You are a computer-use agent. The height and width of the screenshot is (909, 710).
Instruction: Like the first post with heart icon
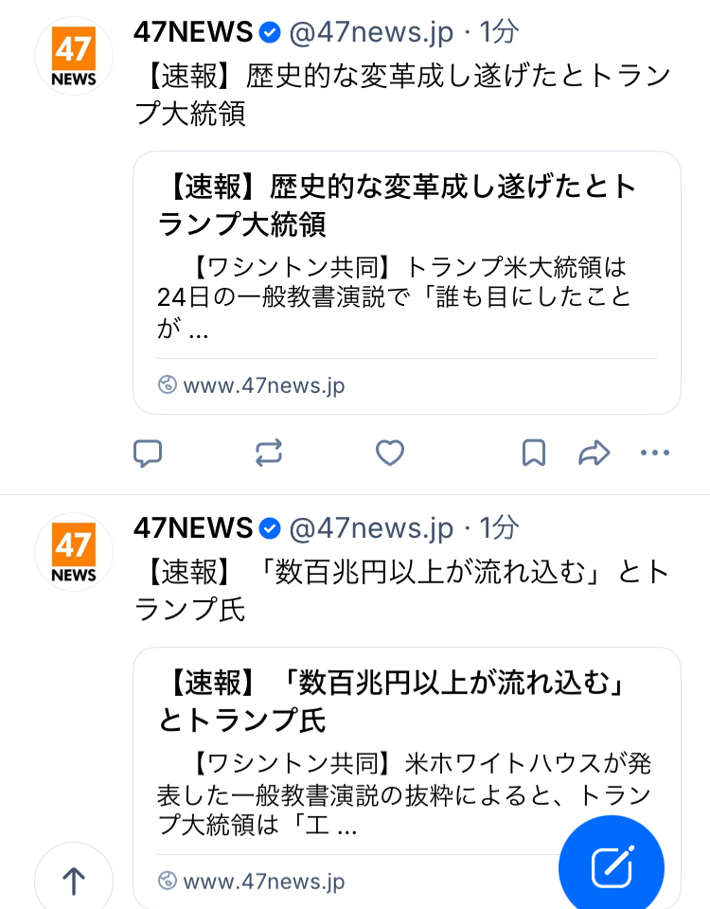pyautogui.click(x=390, y=453)
